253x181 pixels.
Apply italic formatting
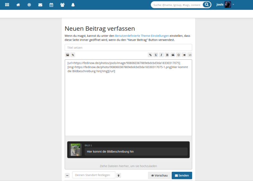tap(161, 55)
